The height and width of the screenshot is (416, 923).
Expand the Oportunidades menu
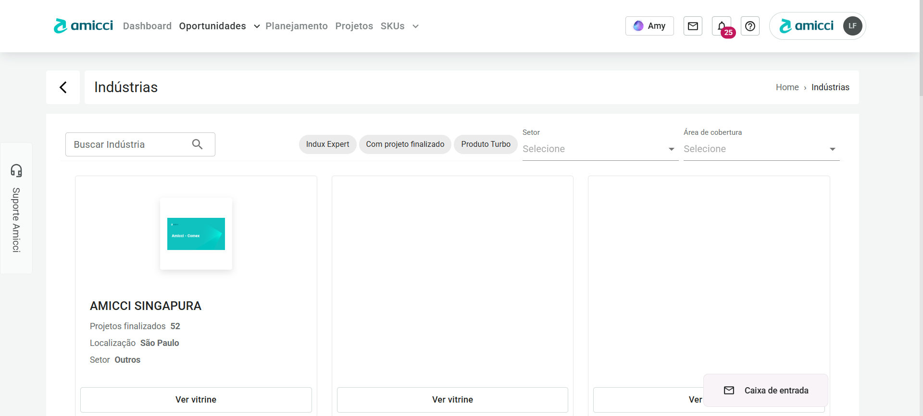tap(219, 26)
